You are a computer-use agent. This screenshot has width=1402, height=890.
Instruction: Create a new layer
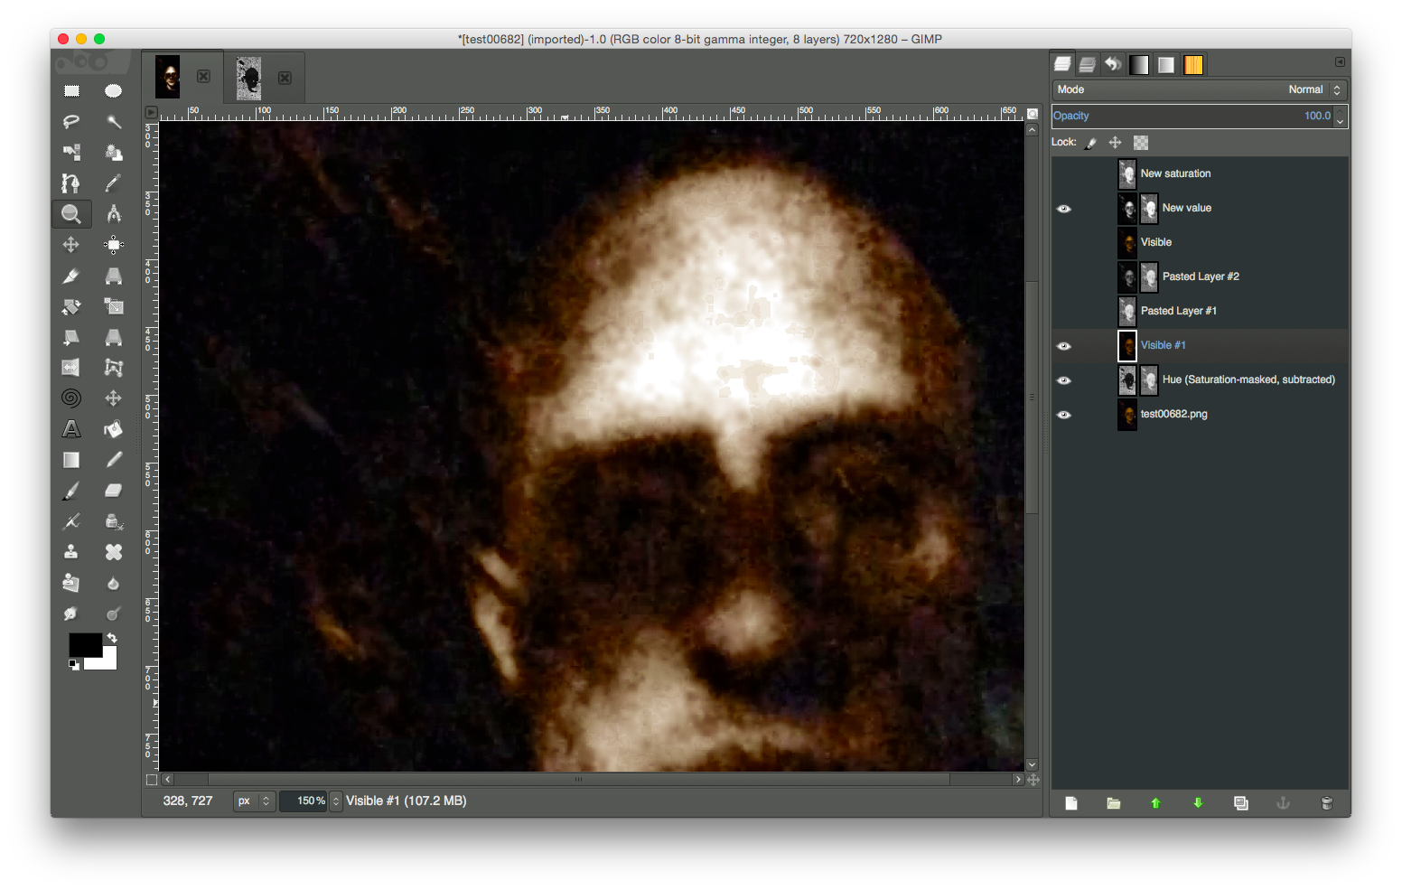[1071, 803]
